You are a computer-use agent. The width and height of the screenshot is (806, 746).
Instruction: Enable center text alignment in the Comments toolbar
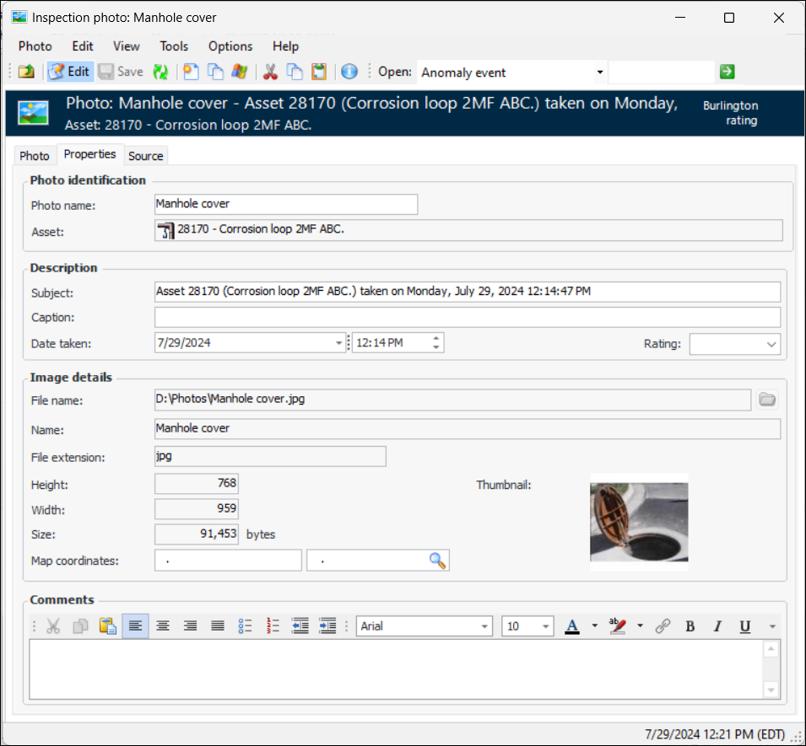(x=163, y=626)
